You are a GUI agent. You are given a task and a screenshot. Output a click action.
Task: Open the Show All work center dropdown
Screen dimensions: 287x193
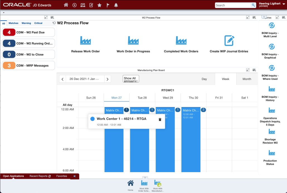131,79
